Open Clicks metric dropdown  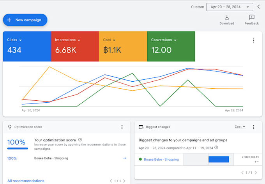pyautogui.click(x=14, y=40)
